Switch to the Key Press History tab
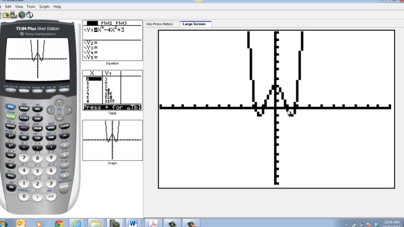Viewport: 404px width, 227px height. pyautogui.click(x=160, y=24)
